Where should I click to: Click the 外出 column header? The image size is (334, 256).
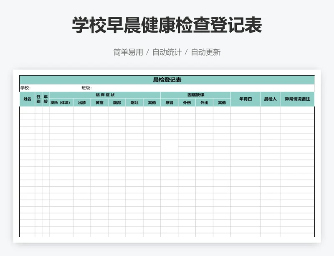(x=204, y=103)
